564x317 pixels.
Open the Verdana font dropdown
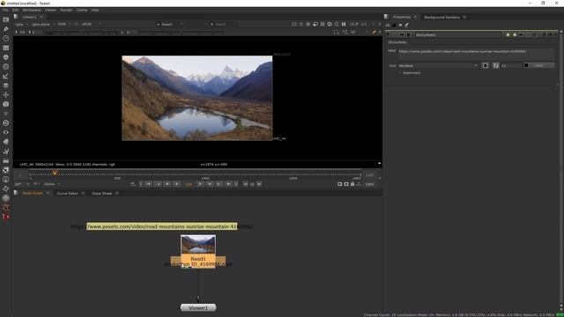[x=438, y=66]
